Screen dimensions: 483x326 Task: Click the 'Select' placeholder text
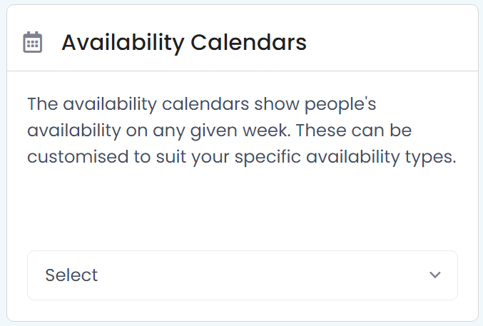(x=71, y=275)
